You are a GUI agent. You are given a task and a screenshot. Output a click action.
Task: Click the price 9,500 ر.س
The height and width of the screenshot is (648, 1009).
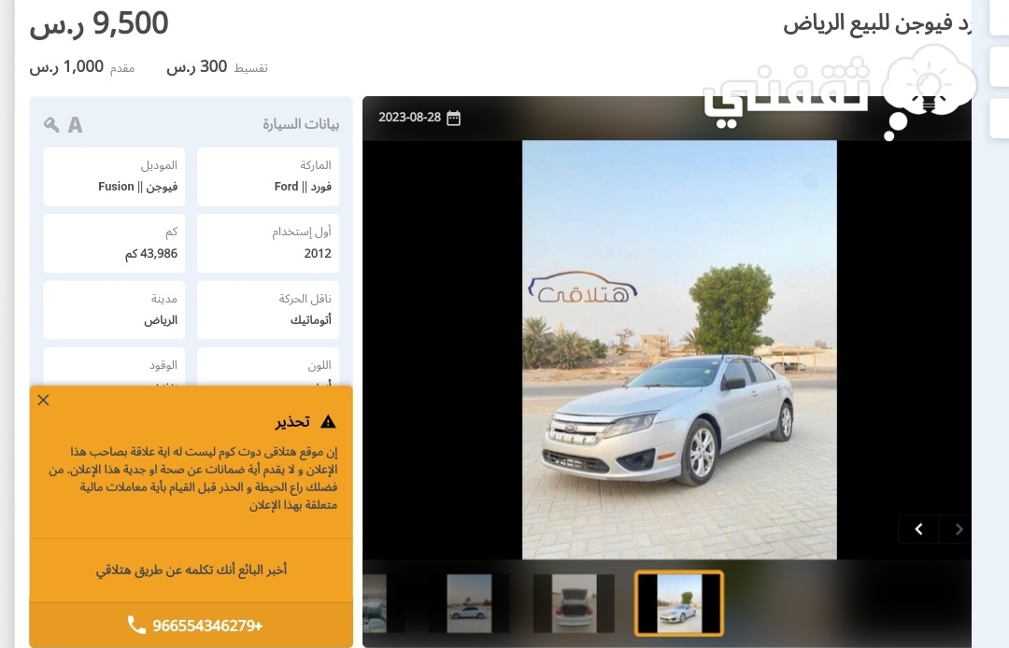click(x=99, y=23)
